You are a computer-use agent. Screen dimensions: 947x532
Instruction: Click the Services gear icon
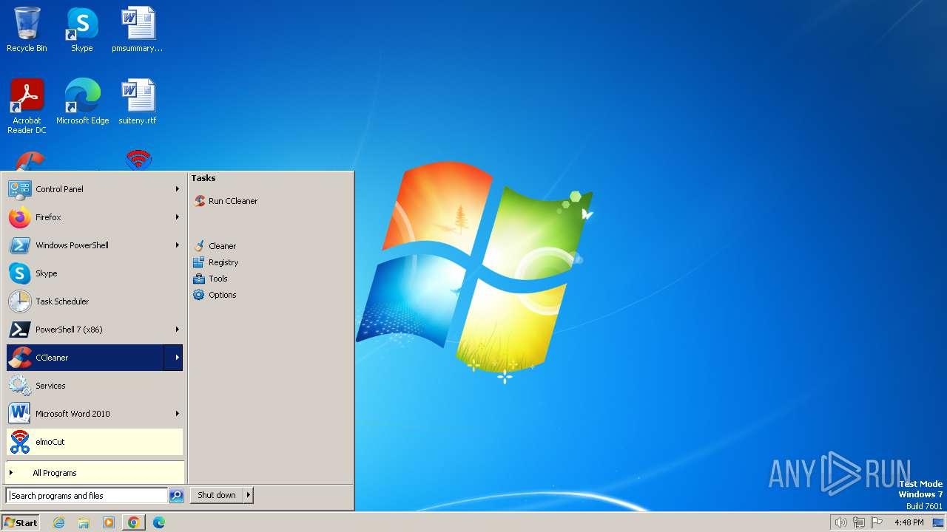pyautogui.click(x=19, y=386)
